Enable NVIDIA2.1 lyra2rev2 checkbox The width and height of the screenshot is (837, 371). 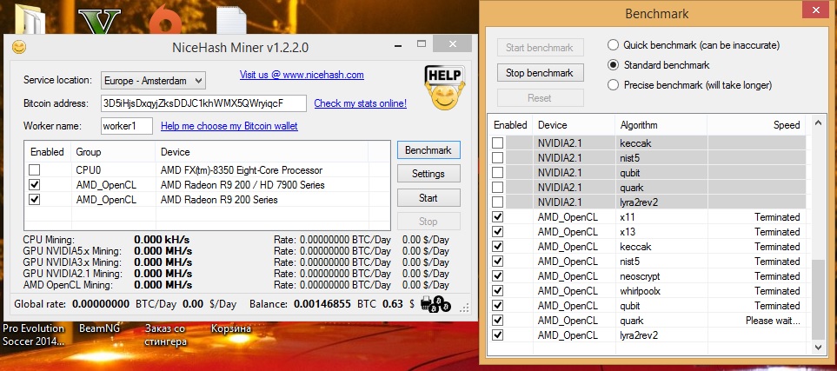pyautogui.click(x=497, y=202)
